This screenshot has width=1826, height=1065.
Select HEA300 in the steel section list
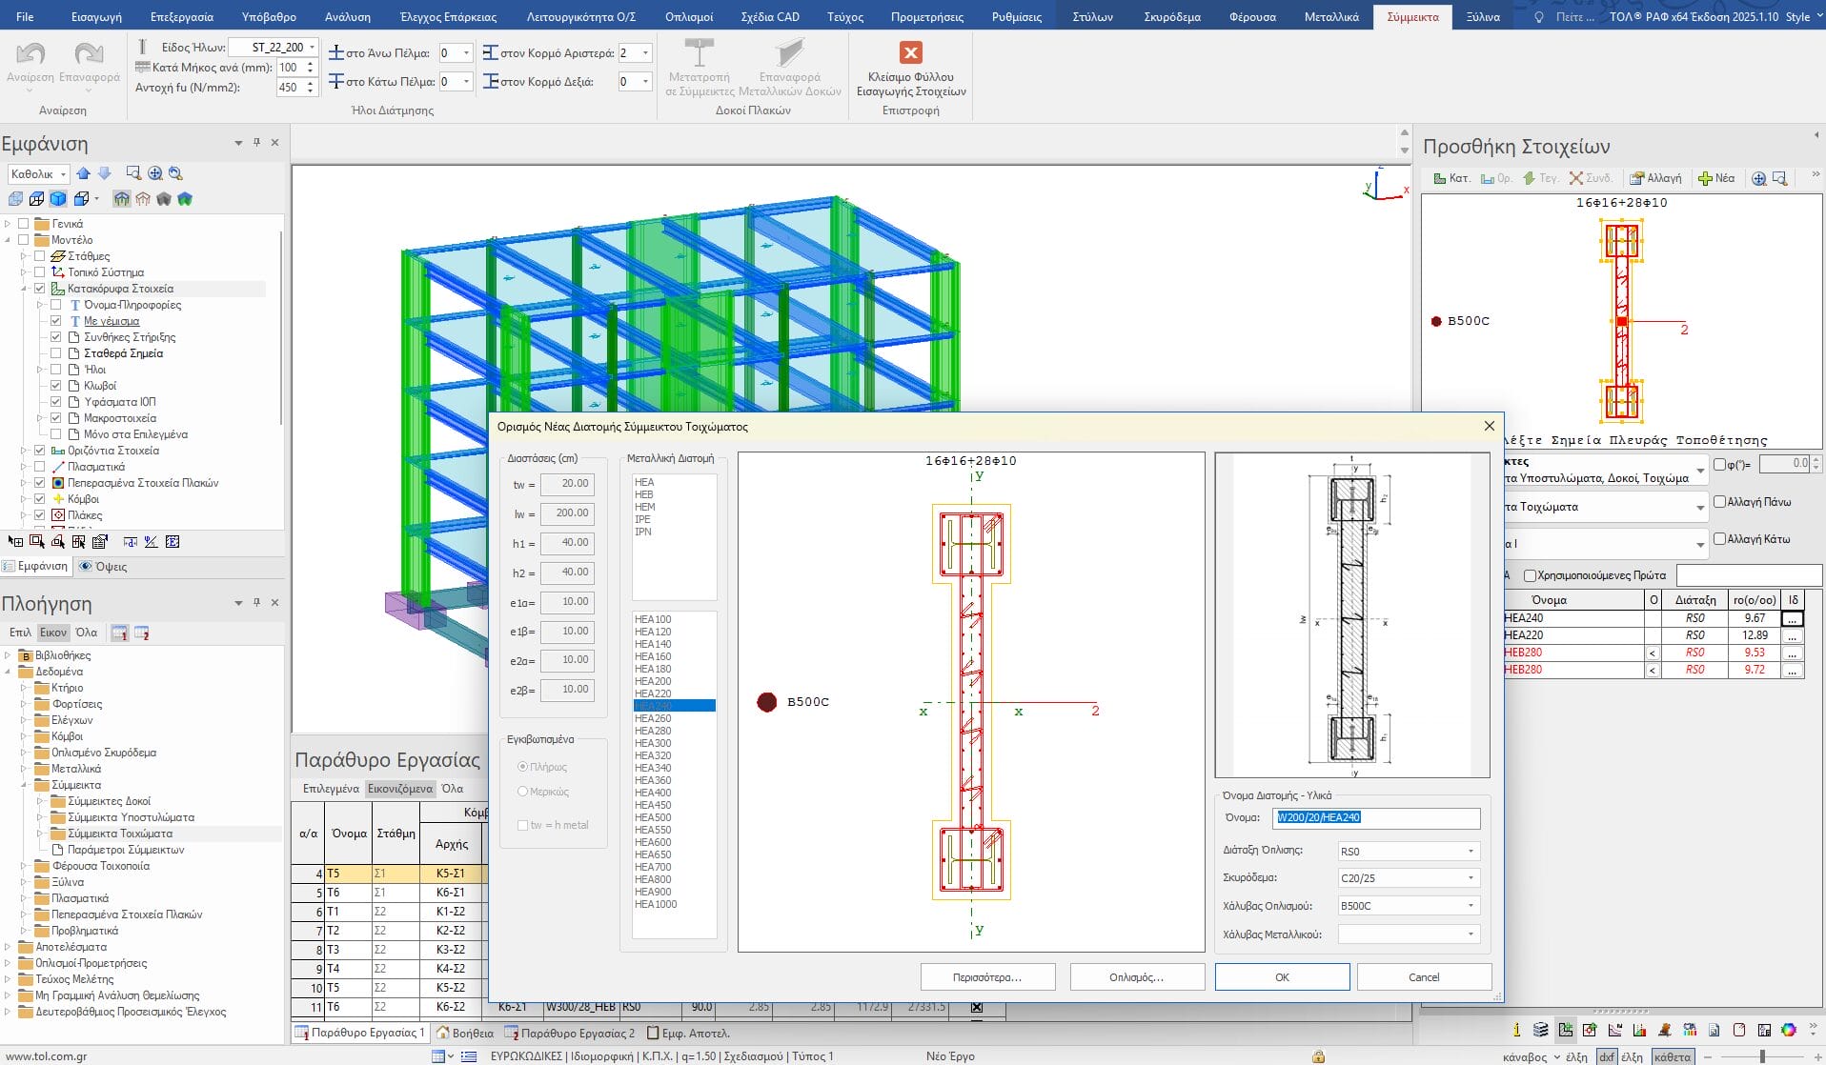[653, 743]
